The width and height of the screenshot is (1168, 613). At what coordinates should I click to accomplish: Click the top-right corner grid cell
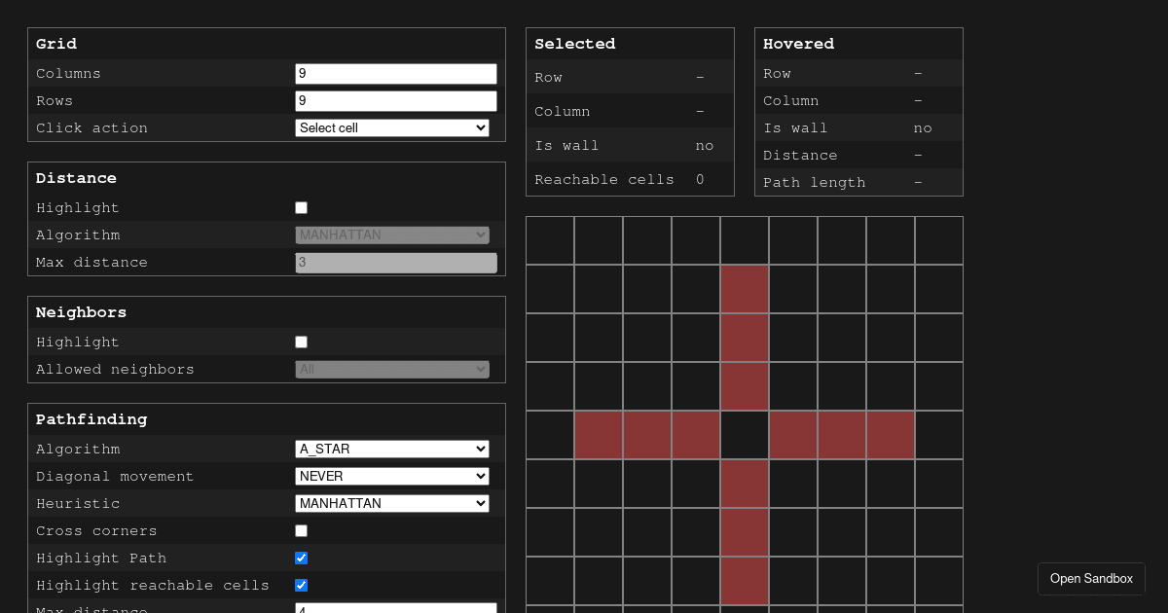pyautogui.click(x=939, y=239)
